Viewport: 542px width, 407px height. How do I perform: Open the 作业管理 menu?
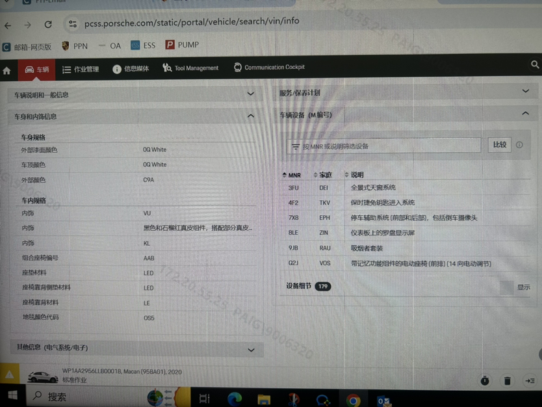[81, 69]
